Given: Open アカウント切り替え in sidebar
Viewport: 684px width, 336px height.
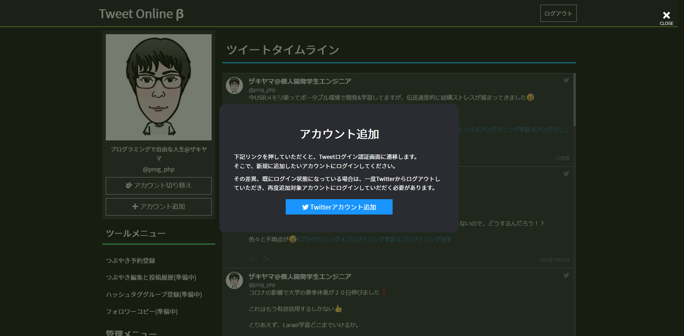Looking at the screenshot, I should [x=159, y=186].
